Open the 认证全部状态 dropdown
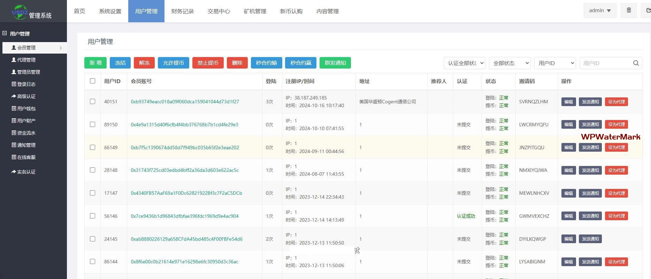The image size is (651, 279). pyautogui.click(x=464, y=63)
